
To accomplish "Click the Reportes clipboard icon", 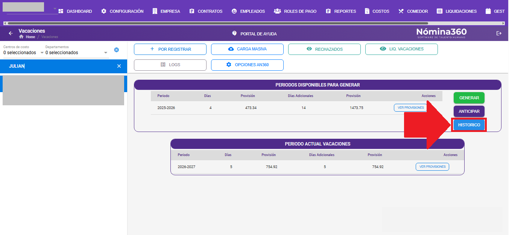I will [328, 11].
